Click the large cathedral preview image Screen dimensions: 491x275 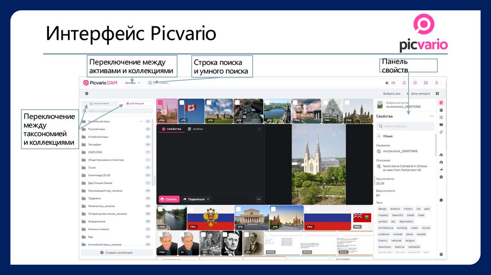319,164
